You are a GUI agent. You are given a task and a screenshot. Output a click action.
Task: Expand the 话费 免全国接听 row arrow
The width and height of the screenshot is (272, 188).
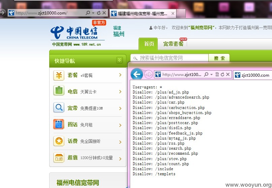point(120,142)
